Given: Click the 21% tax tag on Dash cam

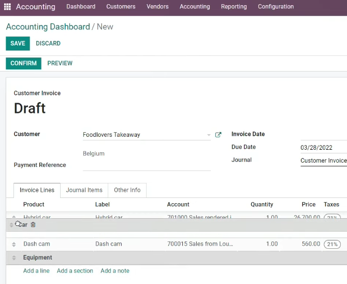Looking at the screenshot, I should click(332, 244).
